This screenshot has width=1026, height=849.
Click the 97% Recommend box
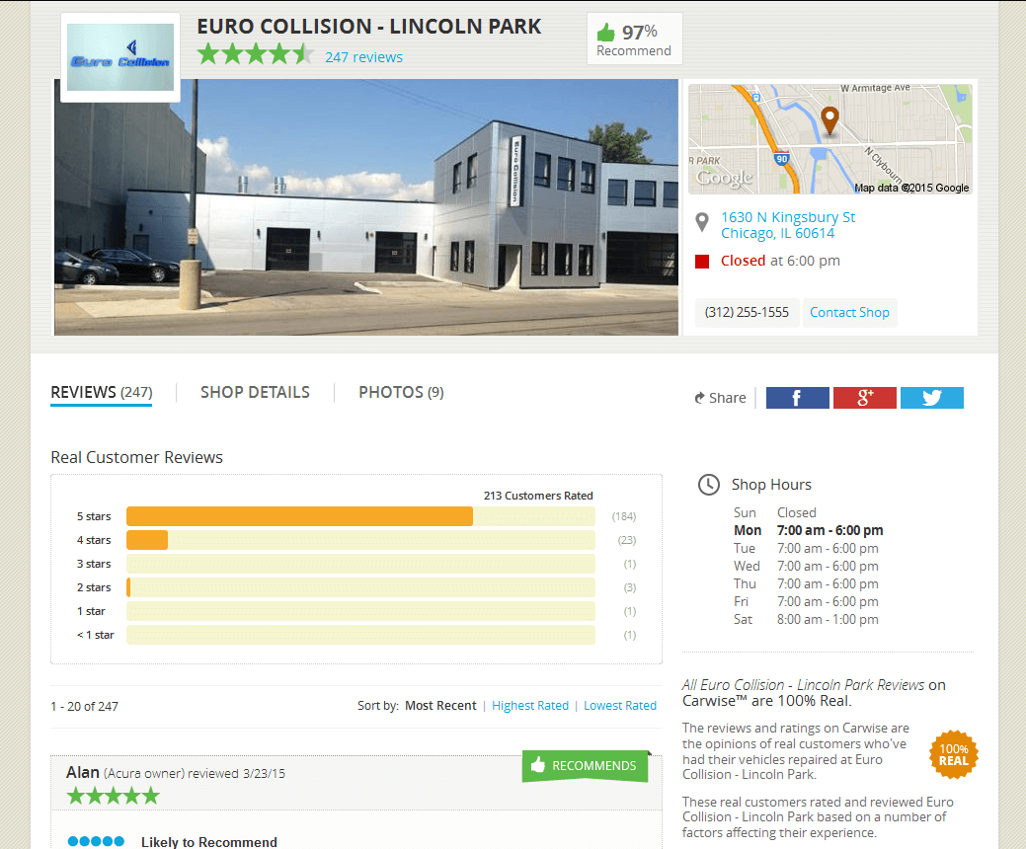(x=634, y=39)
